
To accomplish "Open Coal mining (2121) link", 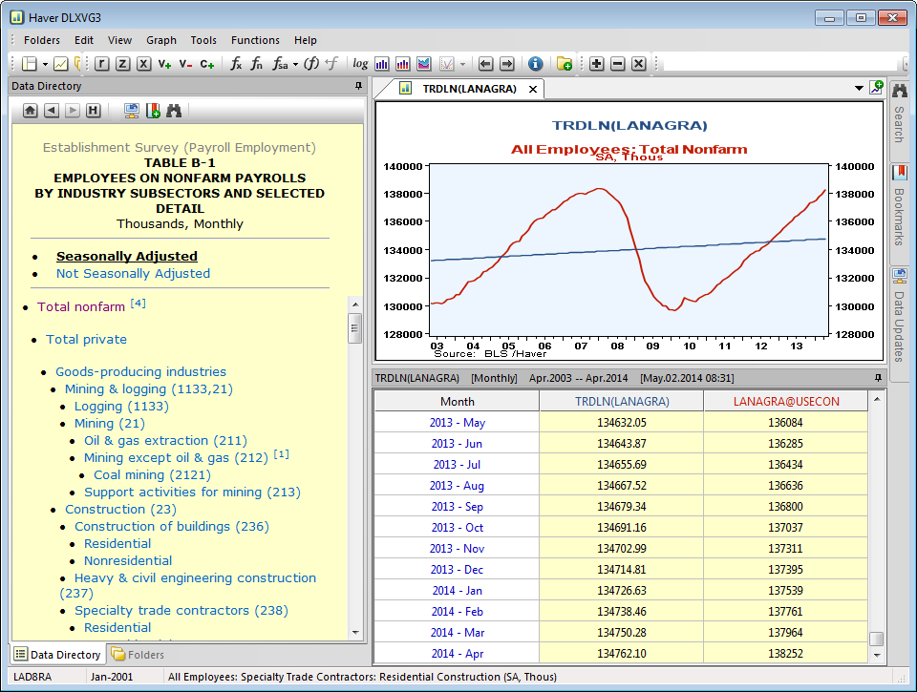I will (152, 475).
